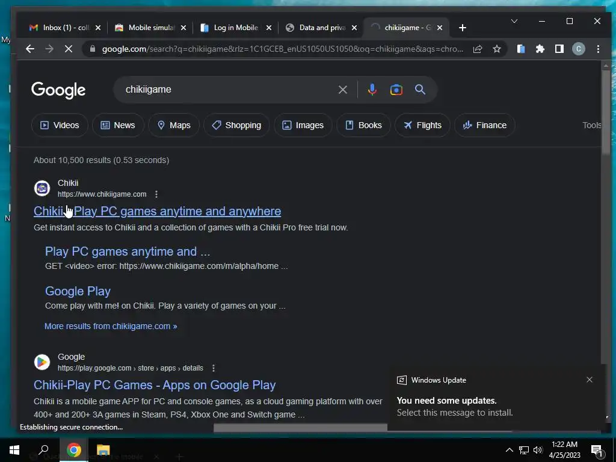Screen dimensions: 616x462
Task: Open Chikii-Play PC Games Apps on Google Play
Action: 155,385
